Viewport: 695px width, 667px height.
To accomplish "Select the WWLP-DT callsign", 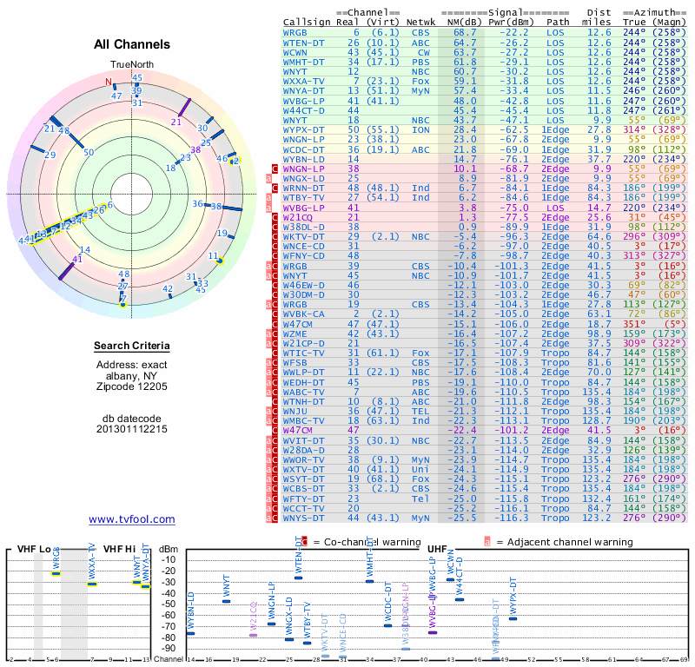I will click(303, 373).
